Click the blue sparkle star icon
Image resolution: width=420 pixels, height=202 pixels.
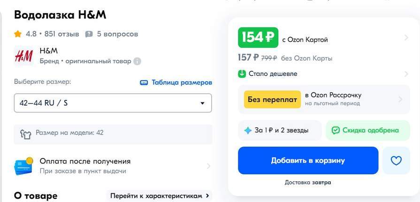(x=248, y=130)
